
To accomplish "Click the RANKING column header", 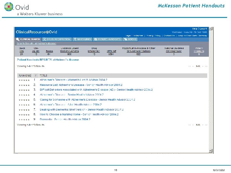I will click(x=25, y=76).
